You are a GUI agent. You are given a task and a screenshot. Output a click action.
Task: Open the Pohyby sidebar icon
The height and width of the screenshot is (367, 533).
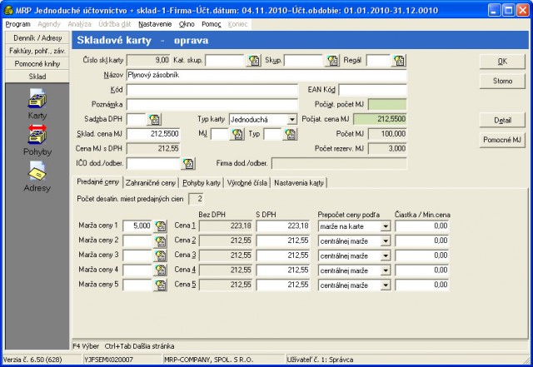37,138
